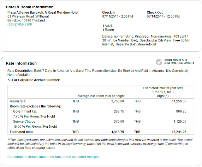Click the Government Tax row label
The image size is (202, 167).
tap(26, 111)
